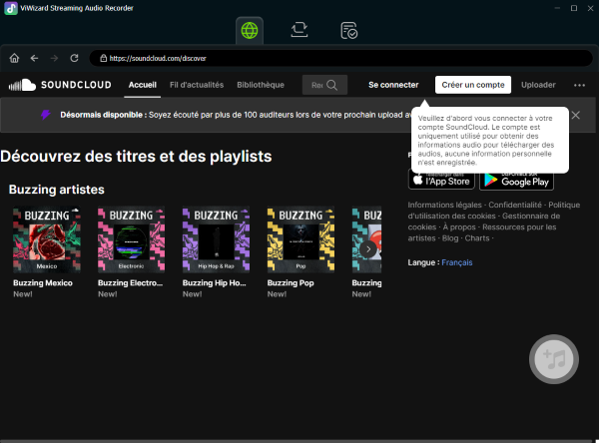This screenshot has width=599, height=443.
Task: Click the lightning bolt banner icon
Action: click(x=46, y=115)
